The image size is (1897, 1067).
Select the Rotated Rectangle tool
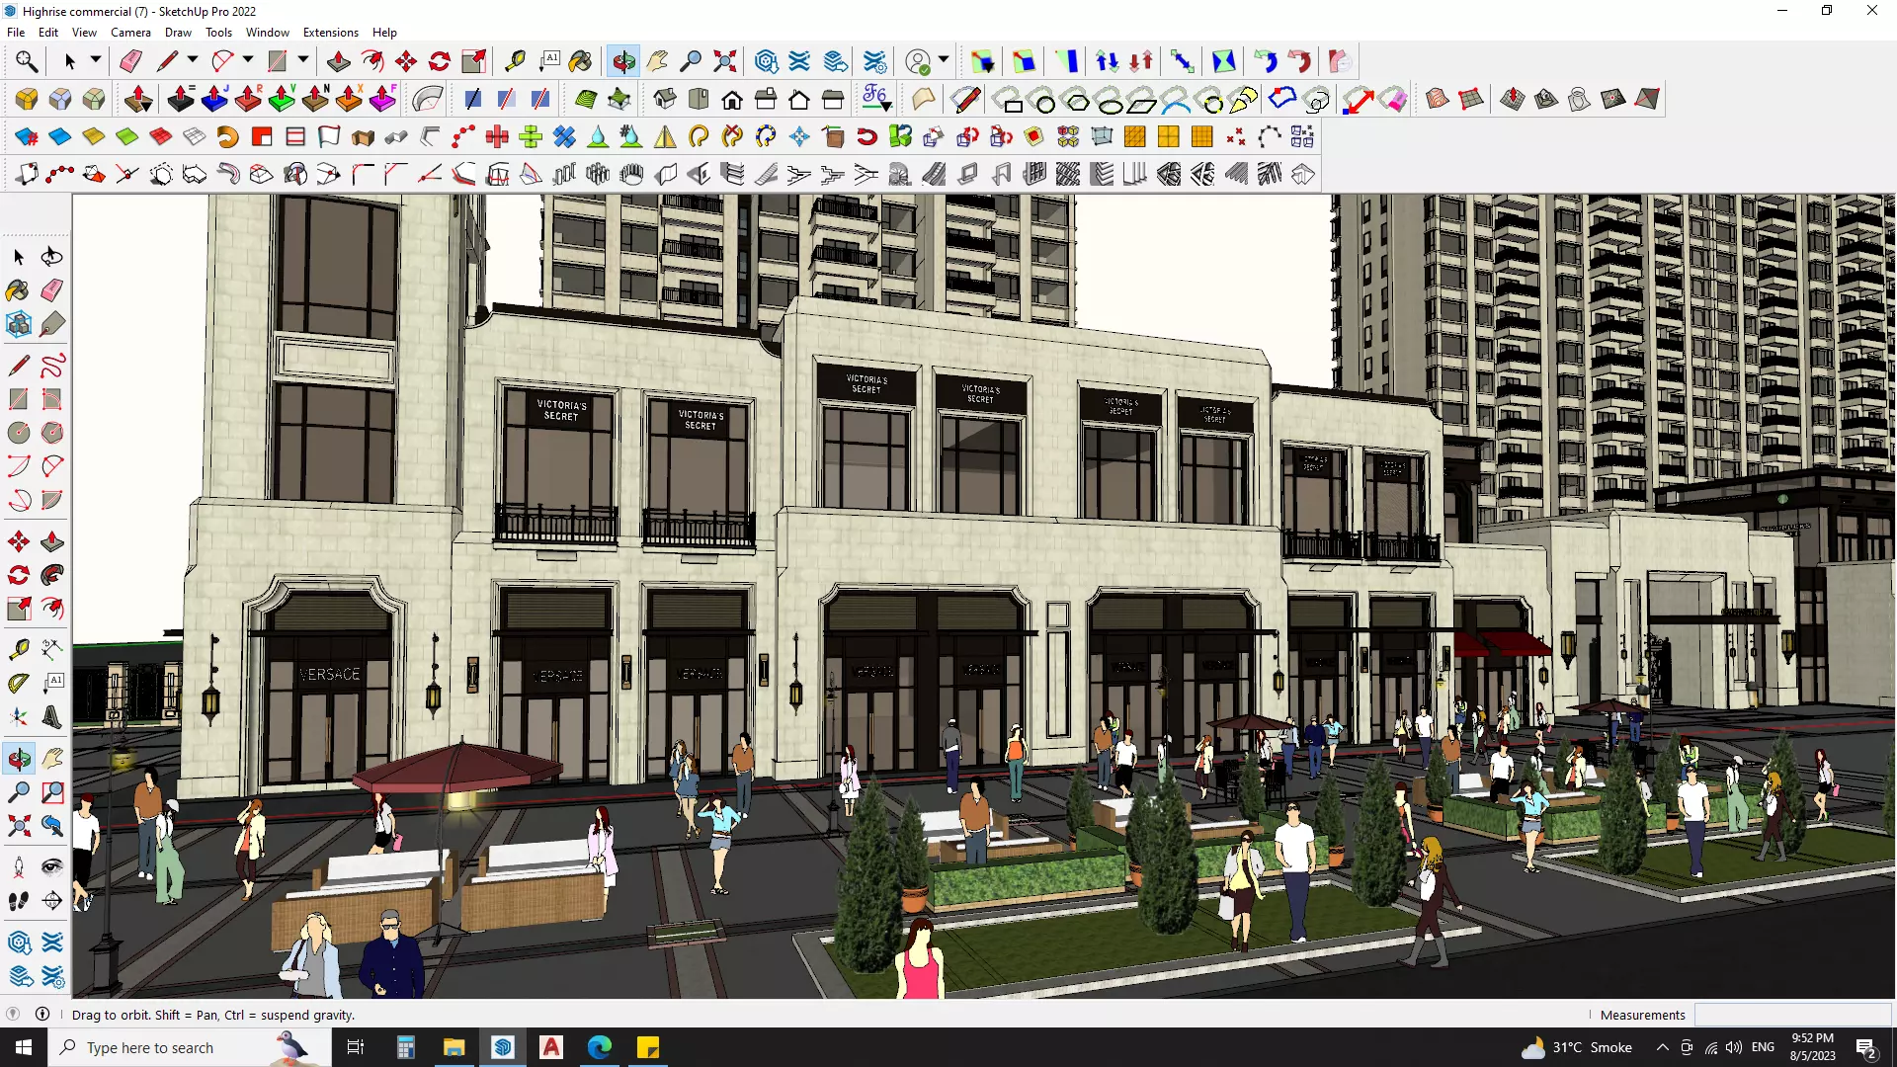(x=52, y=399)
